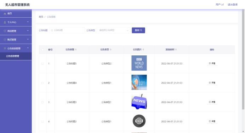Click the page vertical scrollbar
245x133 pixels.
(243, 59)
